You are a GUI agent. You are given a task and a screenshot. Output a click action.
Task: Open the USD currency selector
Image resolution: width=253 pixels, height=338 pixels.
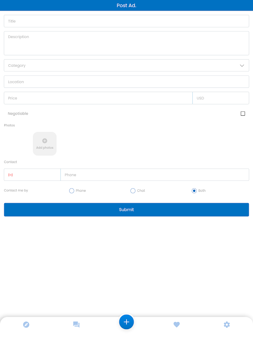point(221,98)
